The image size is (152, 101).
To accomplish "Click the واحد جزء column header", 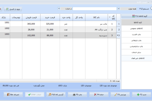I will pos(66,17).
